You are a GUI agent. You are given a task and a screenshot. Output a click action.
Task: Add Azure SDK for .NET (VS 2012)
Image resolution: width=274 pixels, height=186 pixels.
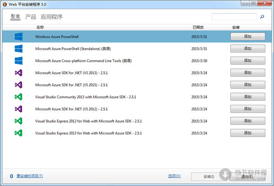tap(248, 108)
